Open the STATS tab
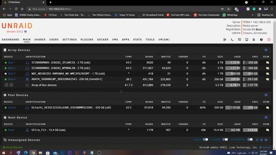 (137, 40)
